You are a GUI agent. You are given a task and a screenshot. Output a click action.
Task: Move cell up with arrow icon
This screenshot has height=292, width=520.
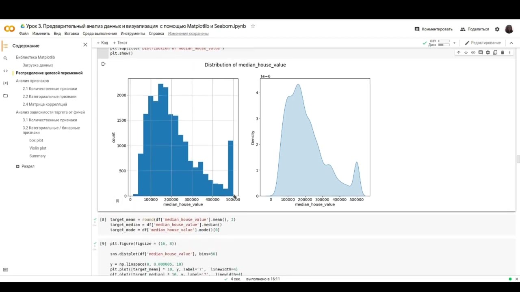click(459, 52)
